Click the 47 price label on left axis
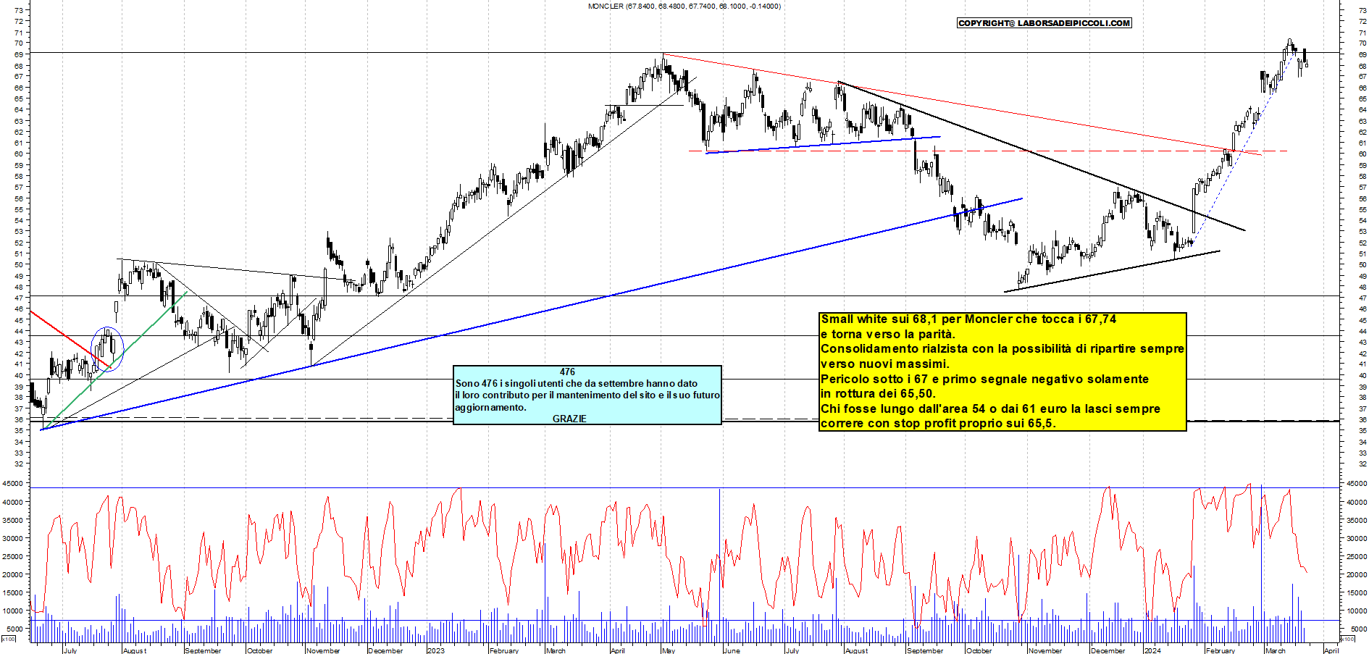Viewport: 1369px width, 654px height. [x=19, y=298]
